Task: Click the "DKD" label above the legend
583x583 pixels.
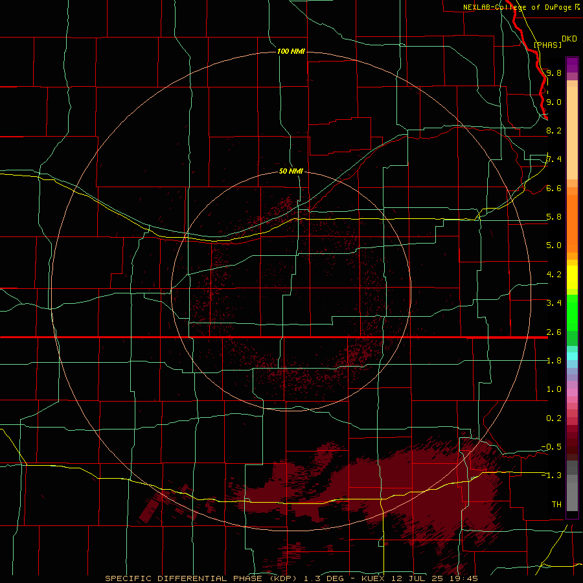Action: (x=569, y=39)
